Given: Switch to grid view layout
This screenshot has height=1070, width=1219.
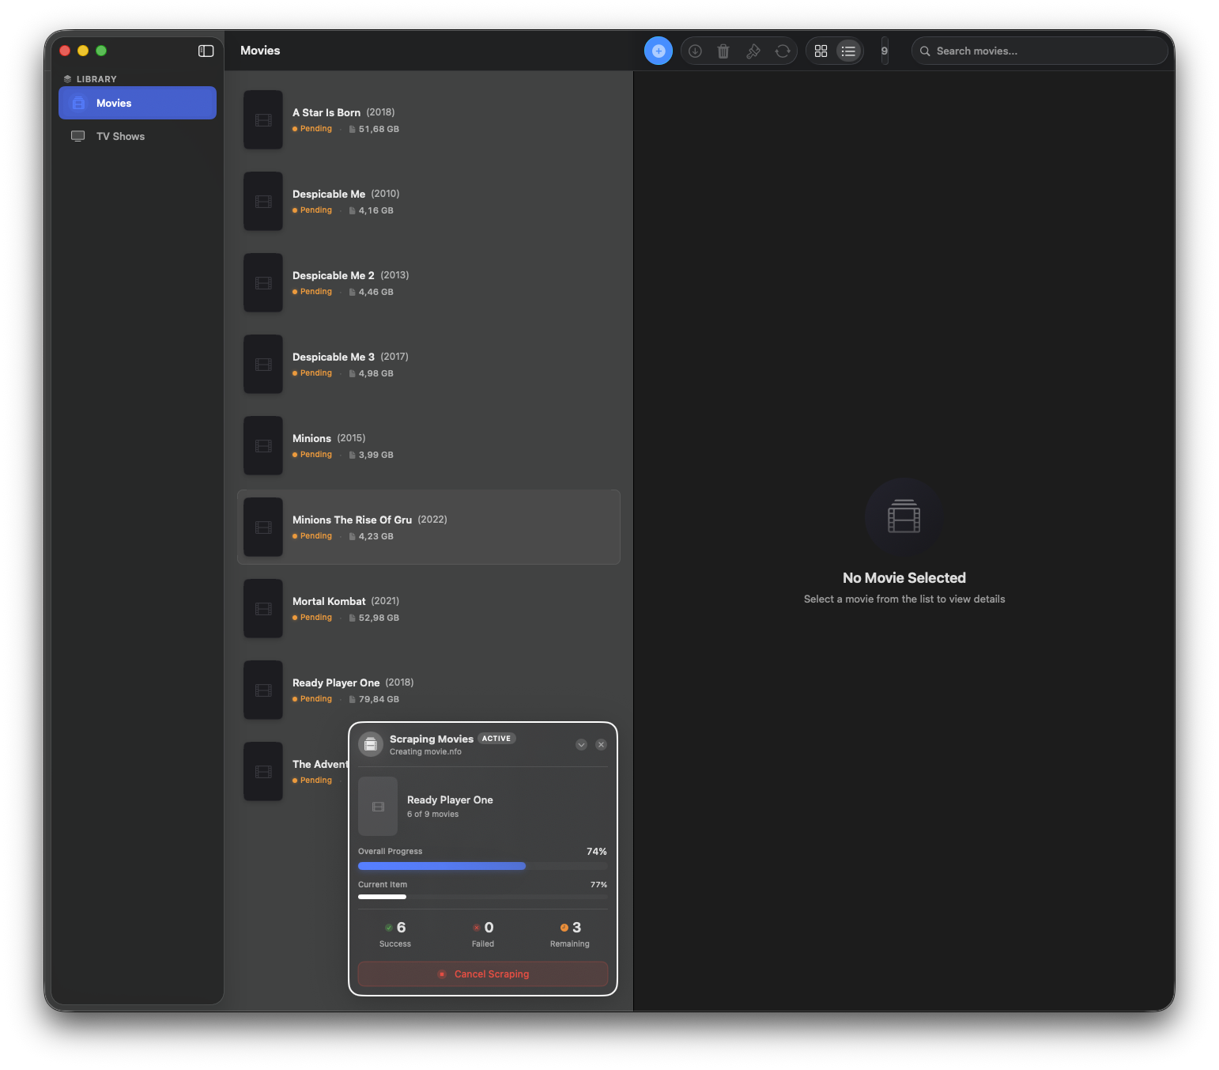Looking at the screenshot, I should point(821,51).
